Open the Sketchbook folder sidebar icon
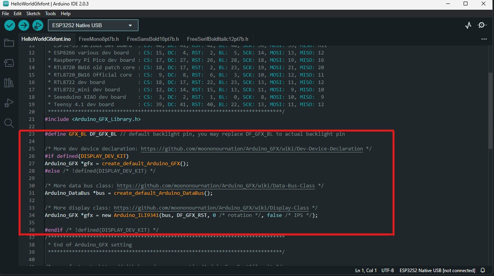Screen dimensions: 494x276 (9, 43)
